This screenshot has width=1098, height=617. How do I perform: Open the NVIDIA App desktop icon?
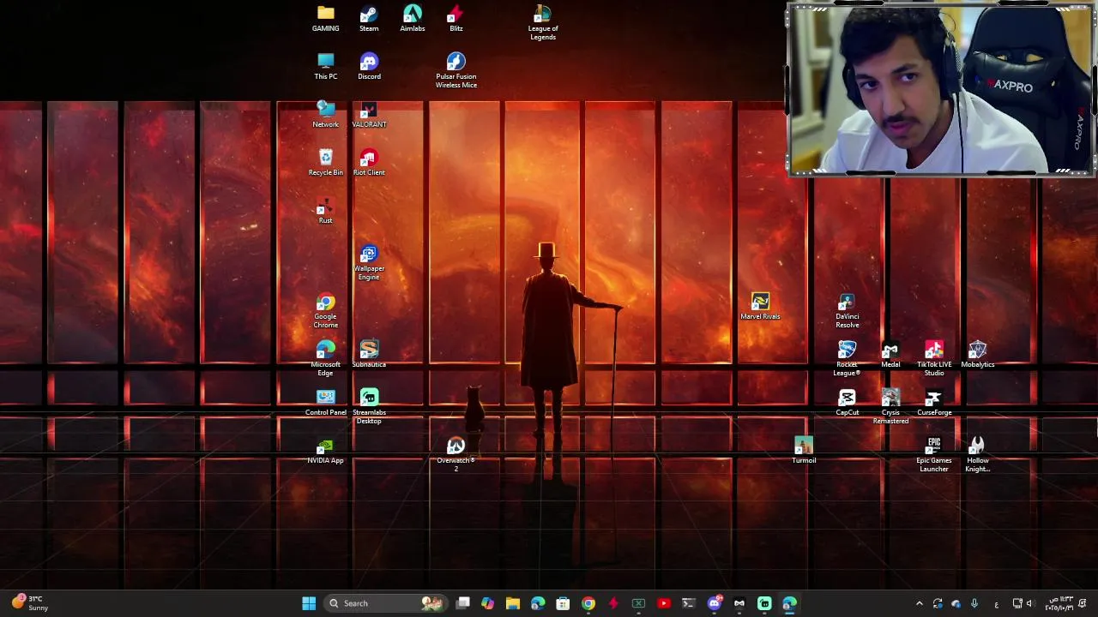click(x=325, y=451)
